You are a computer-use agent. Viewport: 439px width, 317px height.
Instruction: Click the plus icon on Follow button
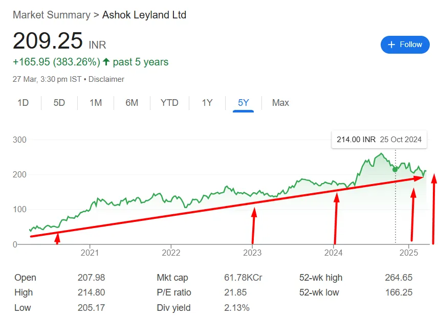pyautogui.click(x=391, y=44)
